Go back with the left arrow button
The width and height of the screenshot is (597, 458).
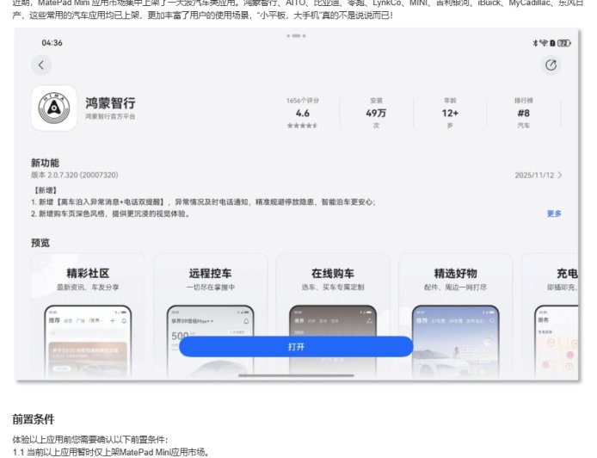pos(41,65)
